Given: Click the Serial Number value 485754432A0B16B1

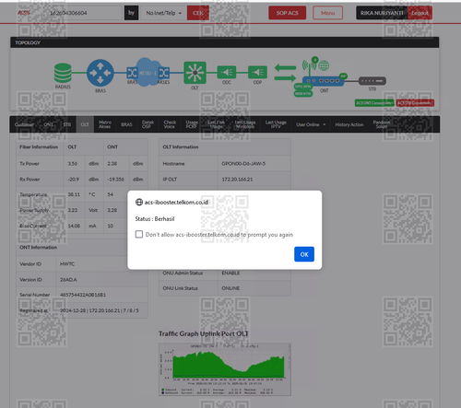Looking at the screenshot, I should [x=83, y=295].
